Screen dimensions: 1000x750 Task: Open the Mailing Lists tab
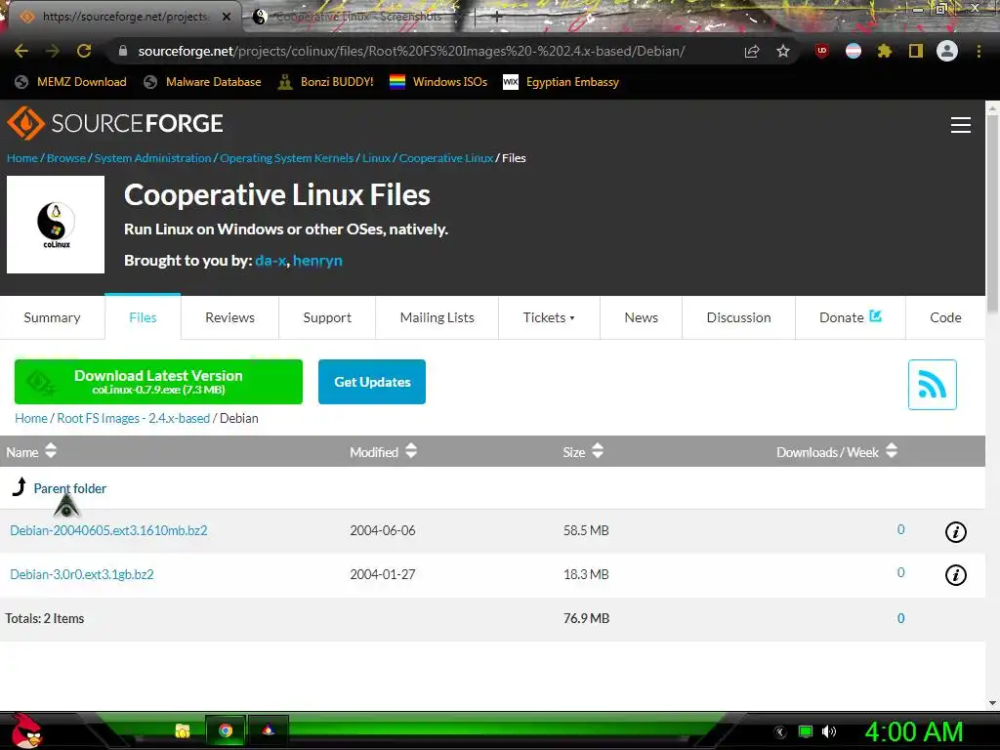(x=437, y=317)
